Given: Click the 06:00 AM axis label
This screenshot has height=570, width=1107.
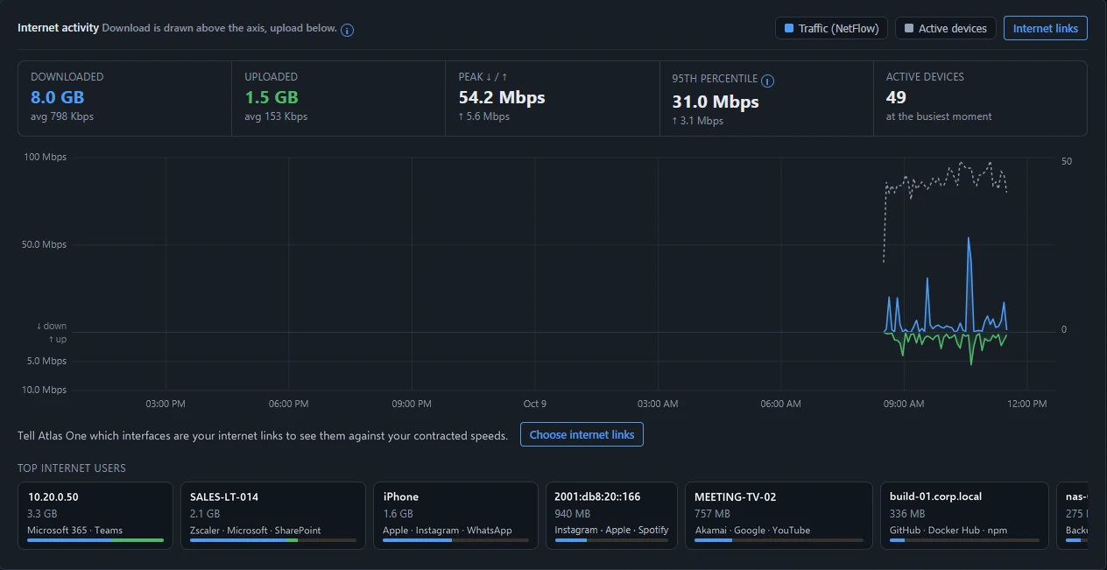Looking at the screenshot, I should click(781, 404).
